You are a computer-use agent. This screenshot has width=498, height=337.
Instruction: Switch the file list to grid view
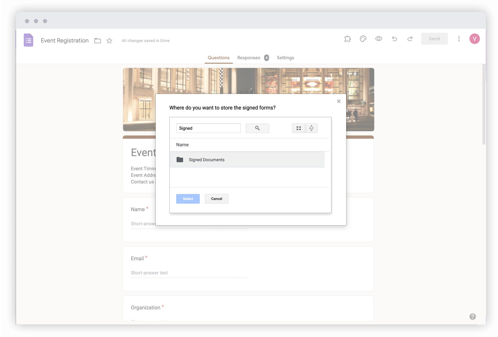[298, 128]
